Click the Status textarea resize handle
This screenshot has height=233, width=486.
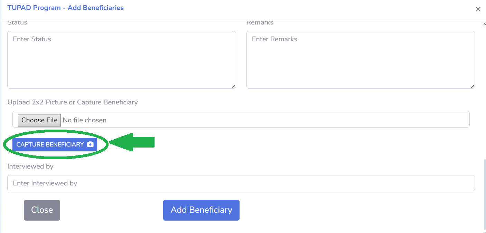click(234, 86)
